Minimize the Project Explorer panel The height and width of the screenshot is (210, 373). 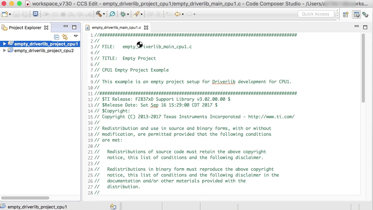pyautogui.click(x=66, y=27)
